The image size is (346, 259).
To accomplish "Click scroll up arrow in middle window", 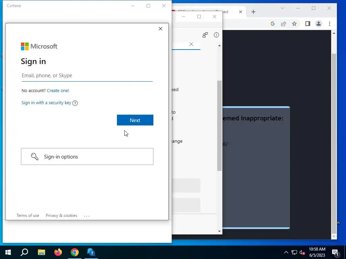I will tap(219, 46).
